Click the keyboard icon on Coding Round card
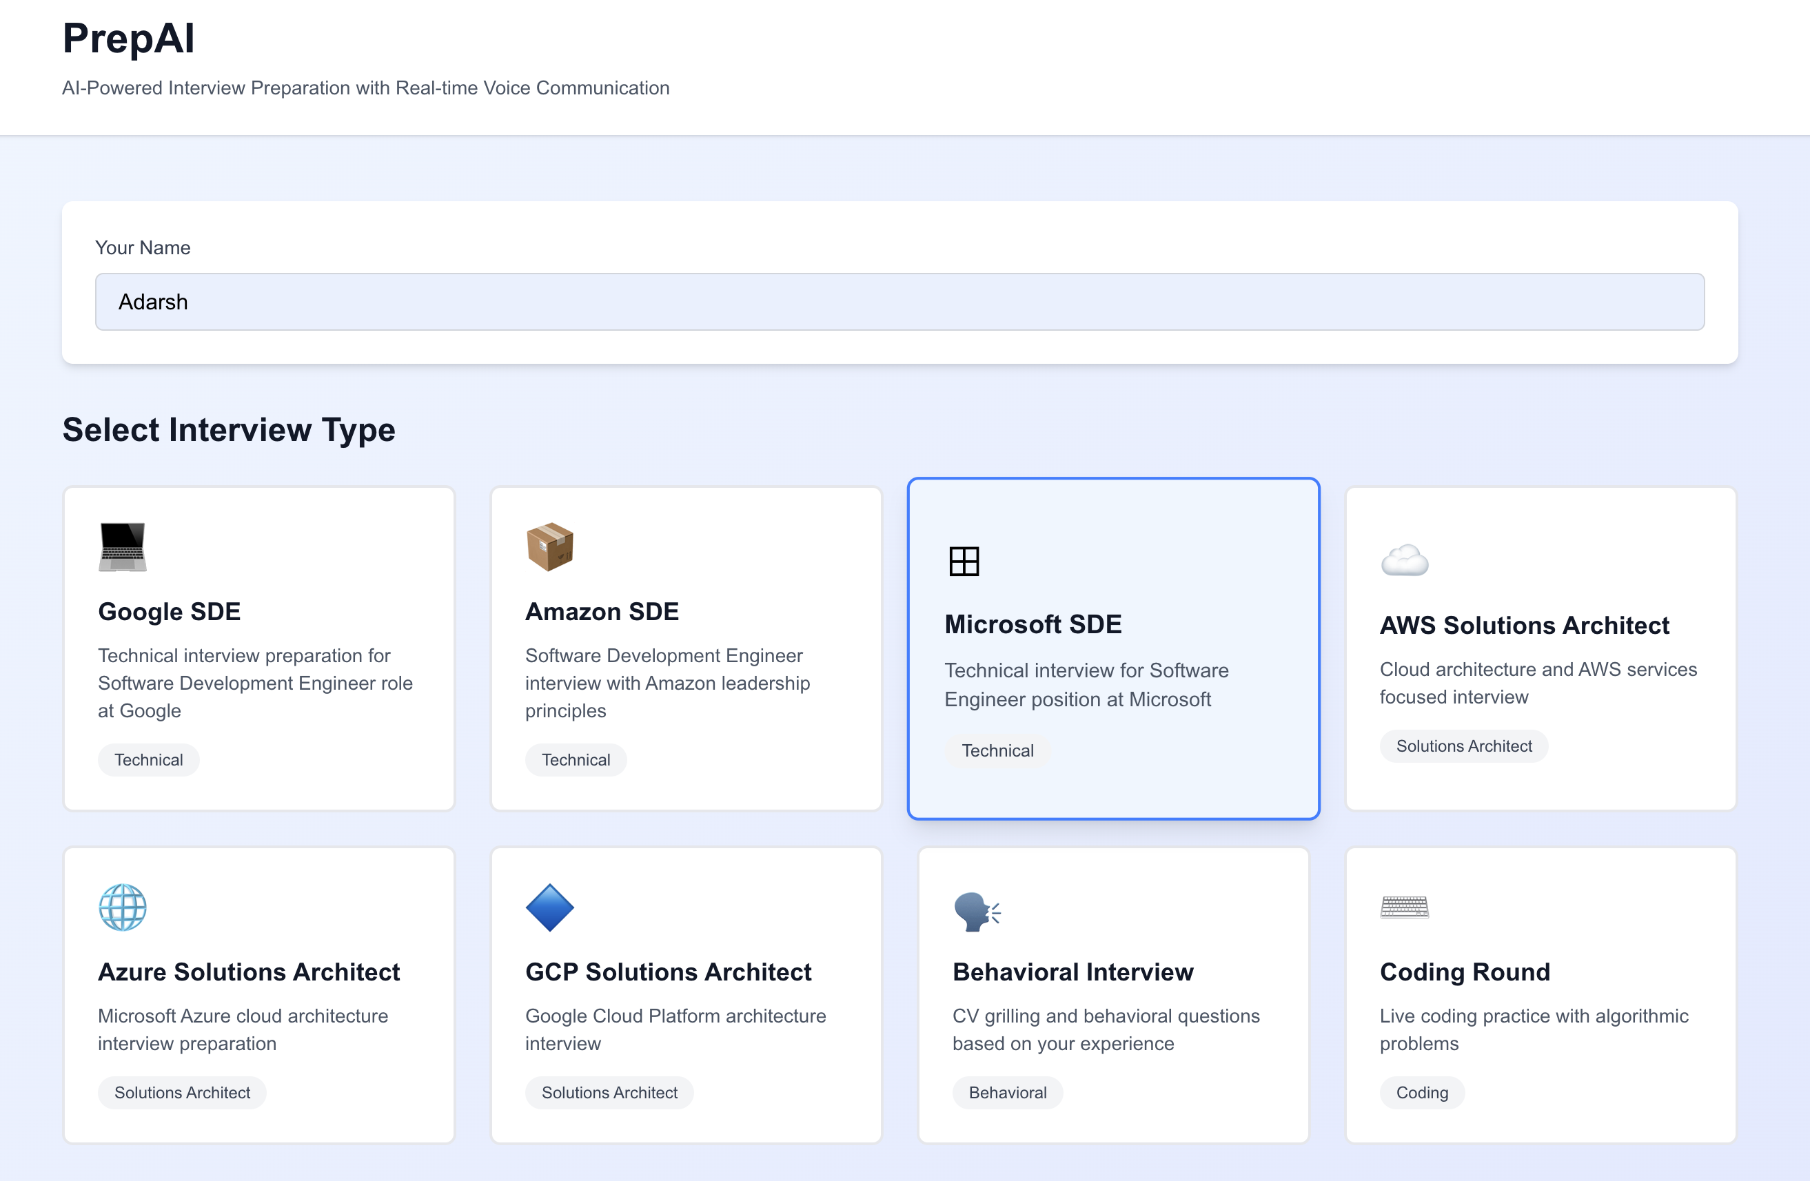 pos(1404,907)
